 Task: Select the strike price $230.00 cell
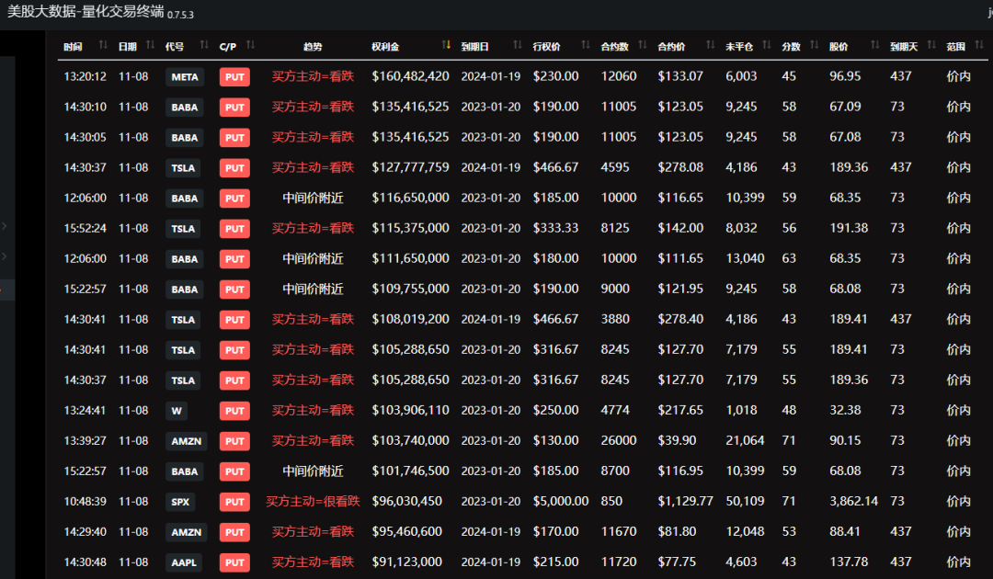click(x=555, y=76)
